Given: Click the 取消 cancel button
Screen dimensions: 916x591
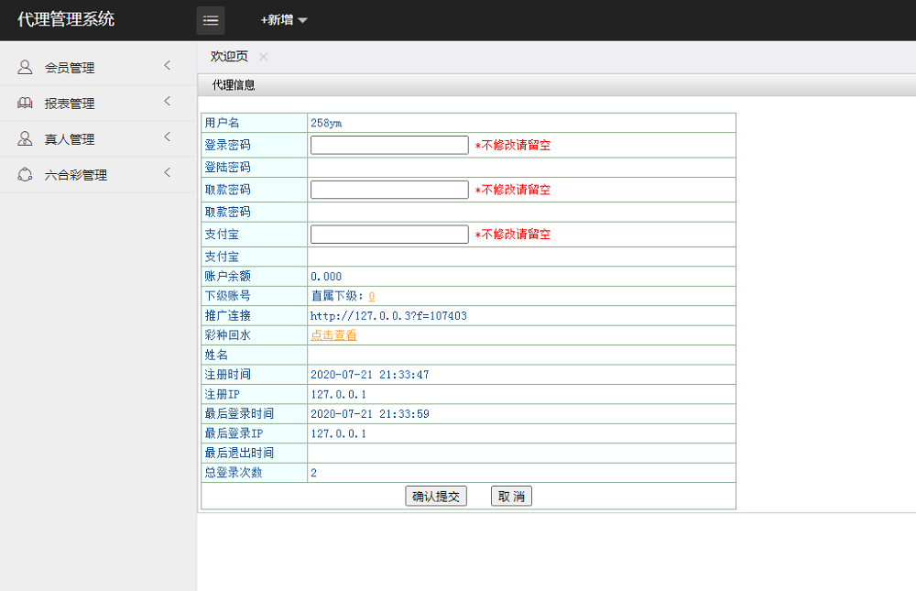Looking at the screenshot, I should coord(511,496).
